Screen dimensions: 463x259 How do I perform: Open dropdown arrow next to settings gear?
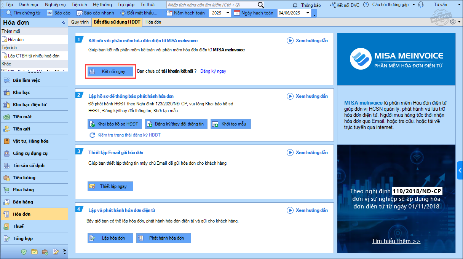pos(459,22)
